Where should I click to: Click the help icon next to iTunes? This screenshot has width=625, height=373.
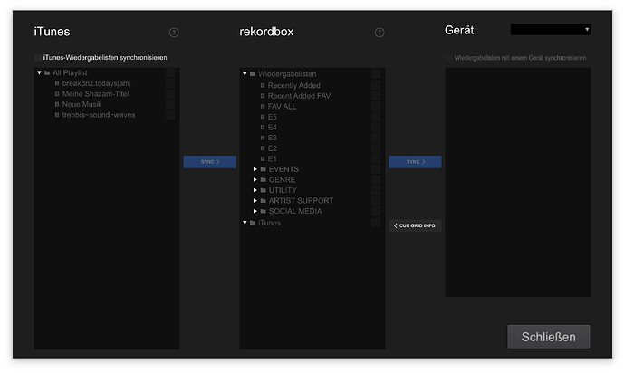click(x=174, y=33)
